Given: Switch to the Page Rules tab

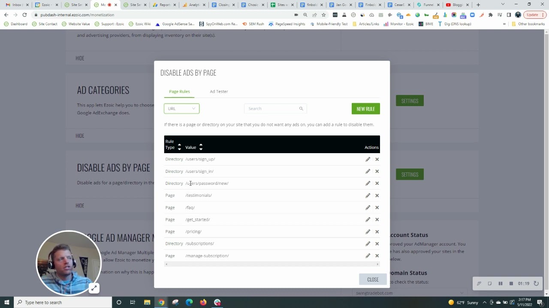Looking at the screenshot, I should point(179,92).
